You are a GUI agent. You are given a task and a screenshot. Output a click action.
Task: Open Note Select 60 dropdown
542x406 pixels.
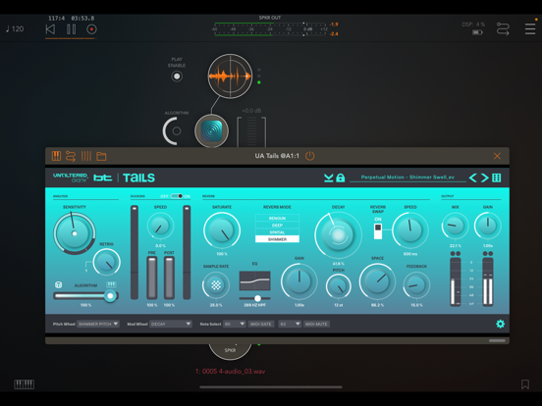coord(235,324)
